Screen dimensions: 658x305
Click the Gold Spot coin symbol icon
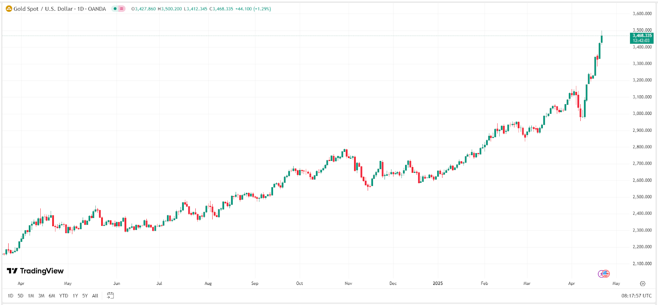(x=9, y=9)
